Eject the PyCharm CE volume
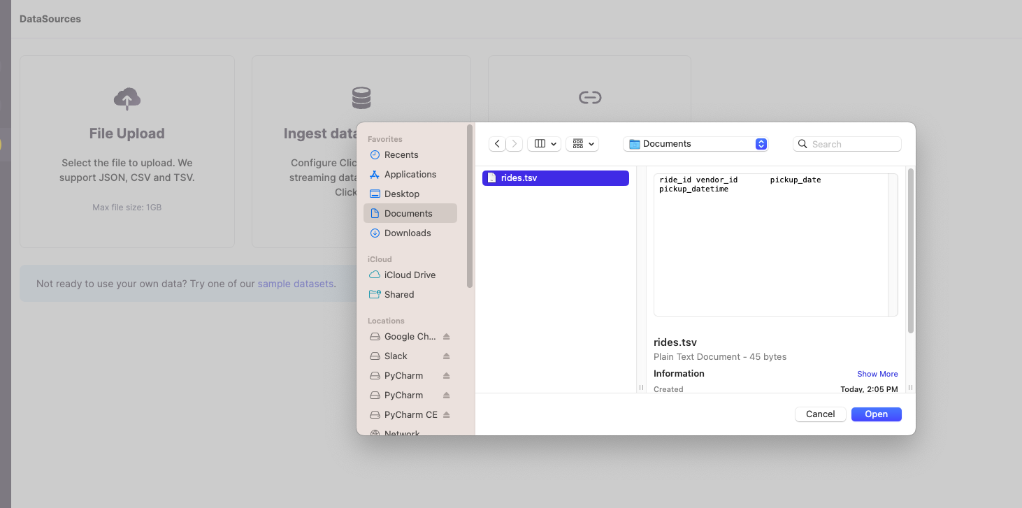1022x508 pixels. point(447,415)
